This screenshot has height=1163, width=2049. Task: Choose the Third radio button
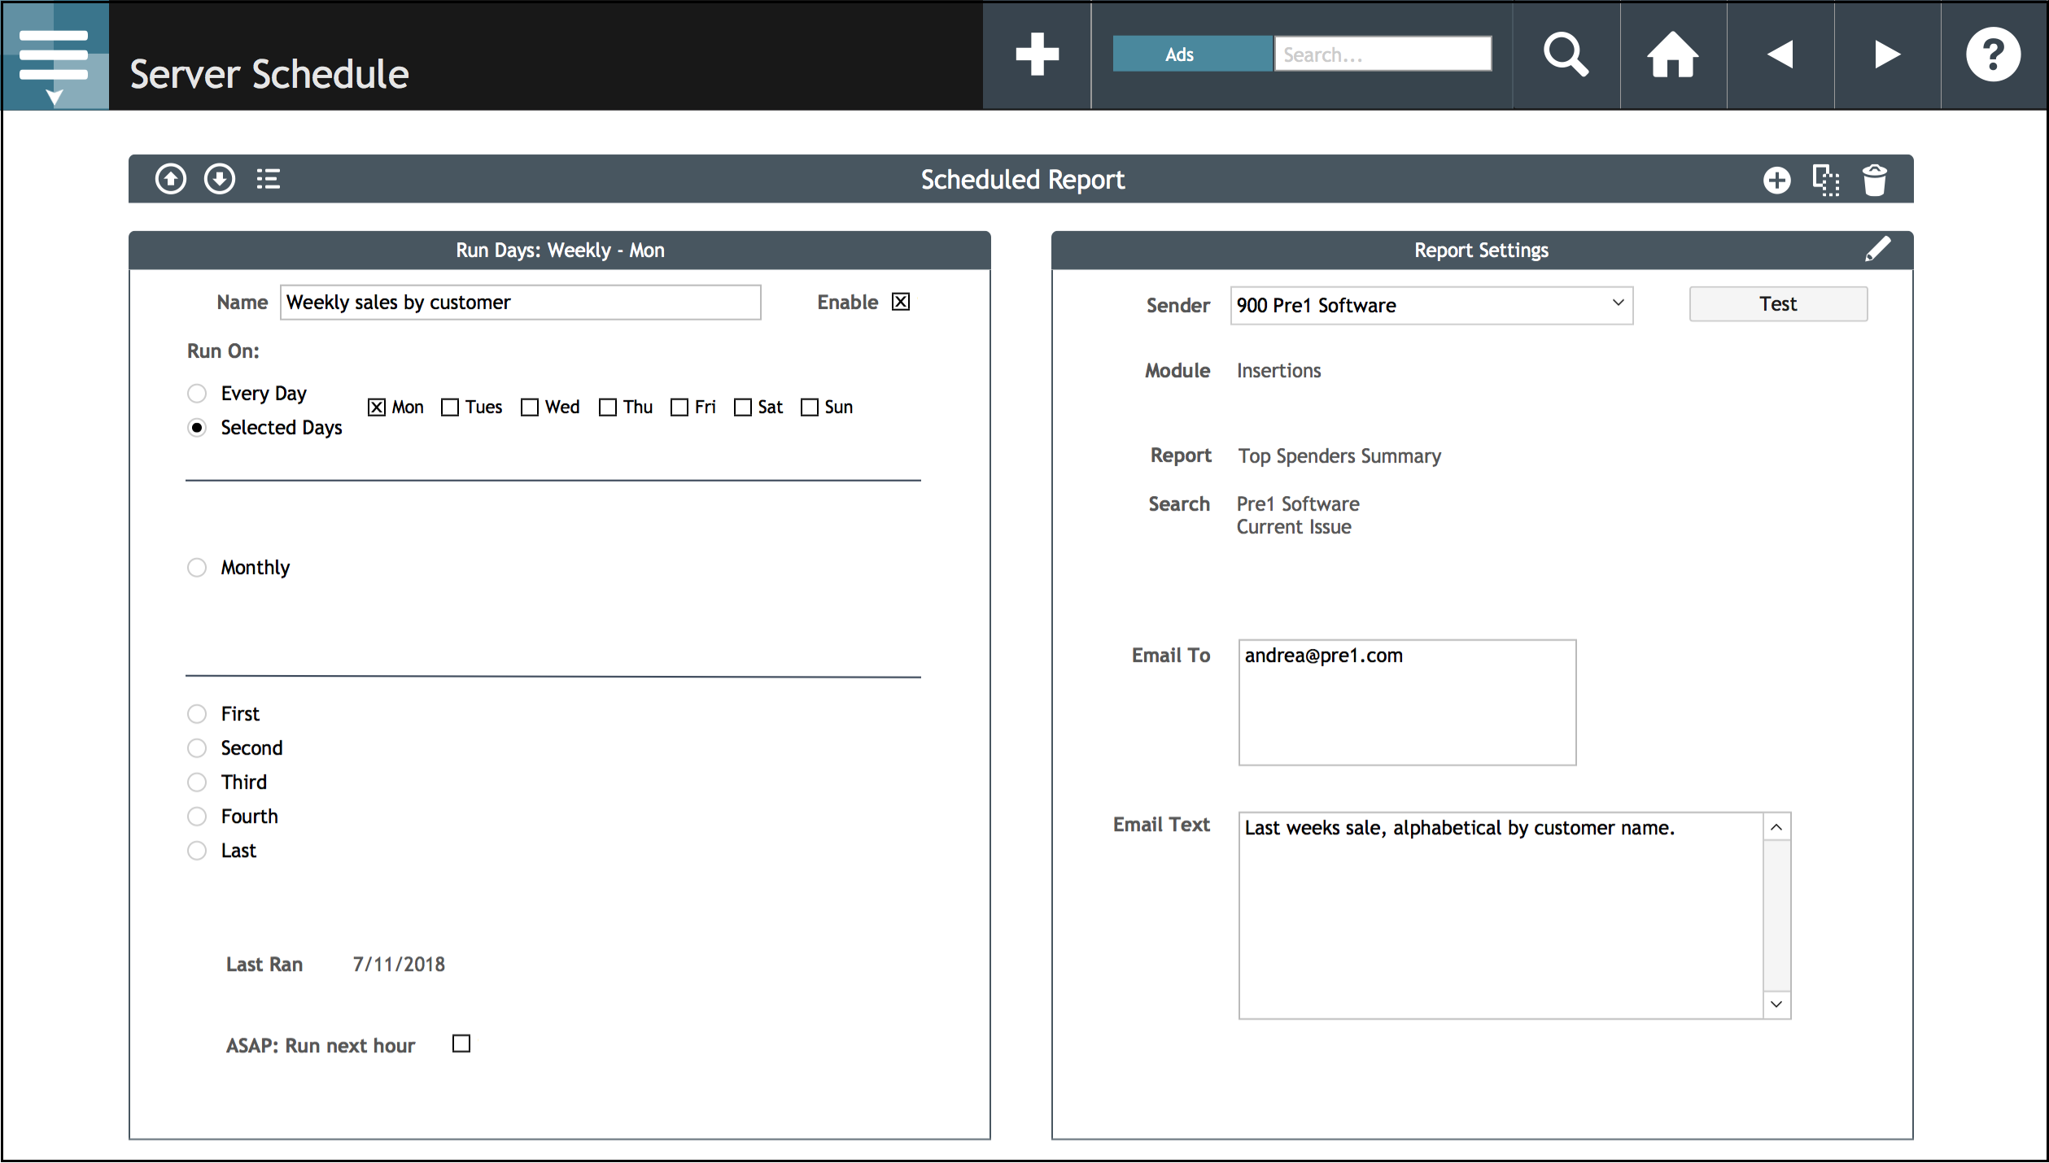click(x=197, y=782)
